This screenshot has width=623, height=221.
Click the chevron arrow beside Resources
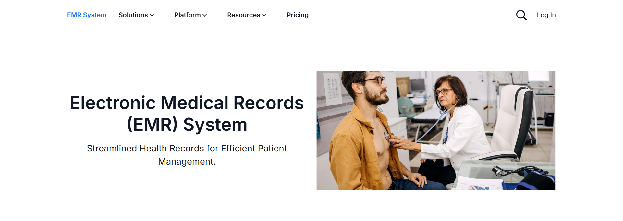pos(264,15)
